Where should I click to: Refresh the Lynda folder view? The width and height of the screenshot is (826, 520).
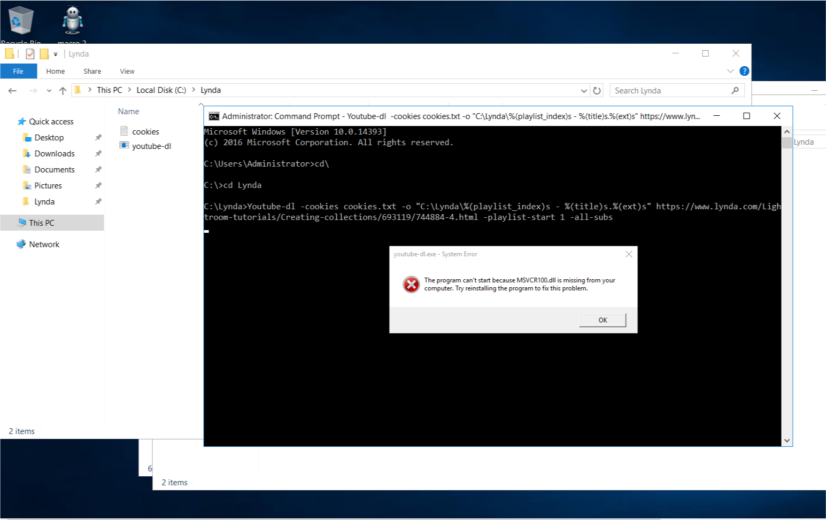pyautogui.click(x=597, y=91)
